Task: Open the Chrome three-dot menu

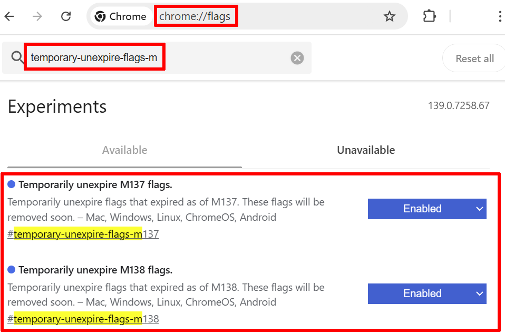Action: coord(500,16)
